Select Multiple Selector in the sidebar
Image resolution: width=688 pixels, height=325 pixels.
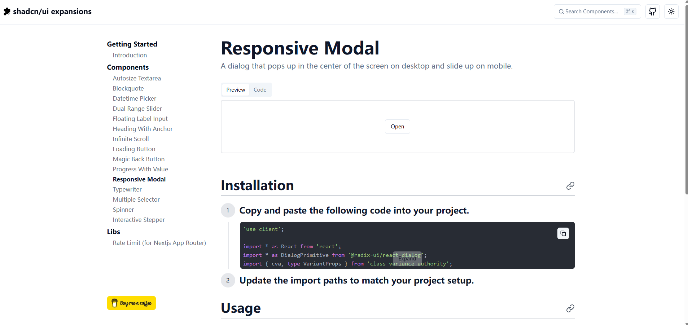coord(136,199)
